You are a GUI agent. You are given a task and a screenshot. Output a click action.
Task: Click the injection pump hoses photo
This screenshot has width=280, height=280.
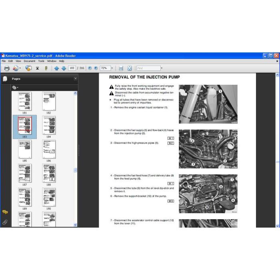coord(208,149)
